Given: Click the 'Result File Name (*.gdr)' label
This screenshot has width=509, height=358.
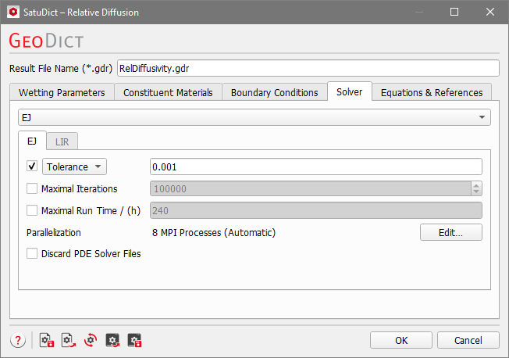Looking at the screenshot, I should pyautogui.click(x=61, y=68).
